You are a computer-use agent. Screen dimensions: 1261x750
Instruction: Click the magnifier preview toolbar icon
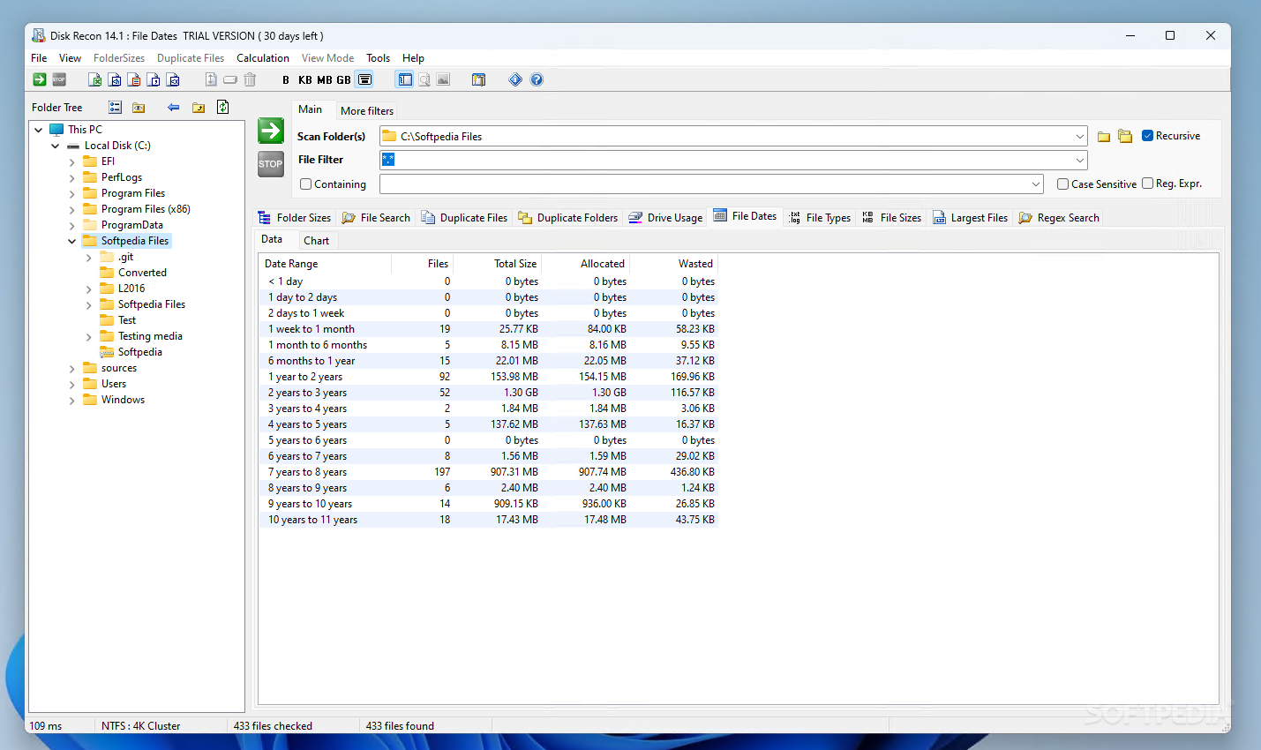[x=424, y=79]
